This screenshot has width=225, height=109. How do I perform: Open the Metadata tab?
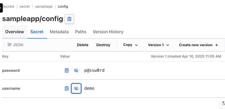pos(59,32)
